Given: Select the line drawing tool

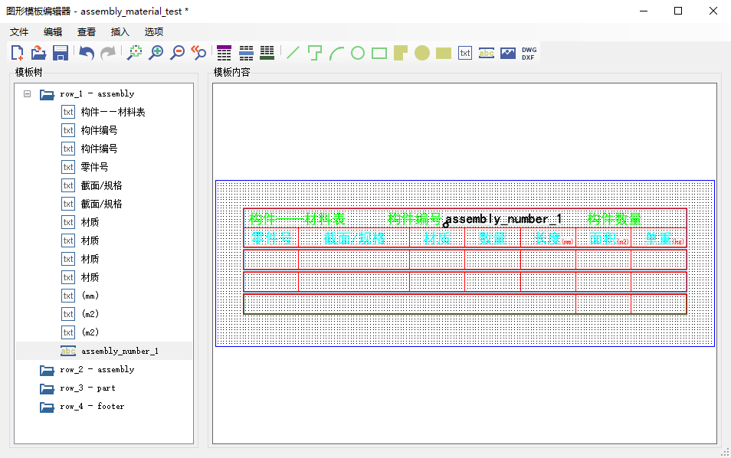Looking at the screenshot, I should (x=293, y=53).
